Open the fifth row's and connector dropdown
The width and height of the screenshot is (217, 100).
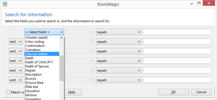tap(15, 70)
